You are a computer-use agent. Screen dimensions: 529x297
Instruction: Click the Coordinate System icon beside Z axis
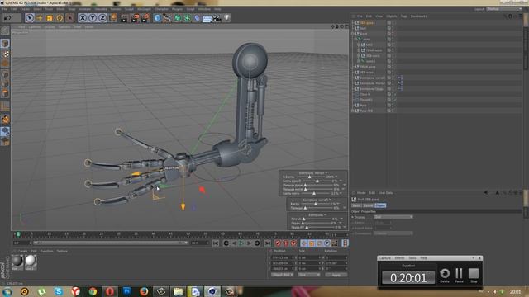pos(113,18)
